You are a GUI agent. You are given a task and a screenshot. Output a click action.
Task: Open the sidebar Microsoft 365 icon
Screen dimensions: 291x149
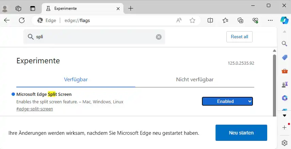285,98
